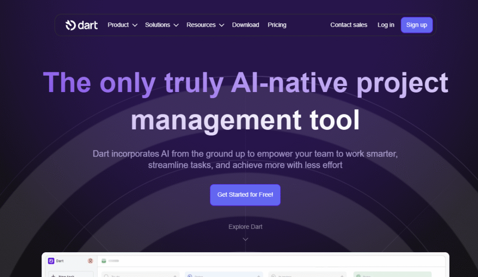478x277 pixels.
Task: Click the purple Dart icon in app preview
Action: (x=51, y=261)
